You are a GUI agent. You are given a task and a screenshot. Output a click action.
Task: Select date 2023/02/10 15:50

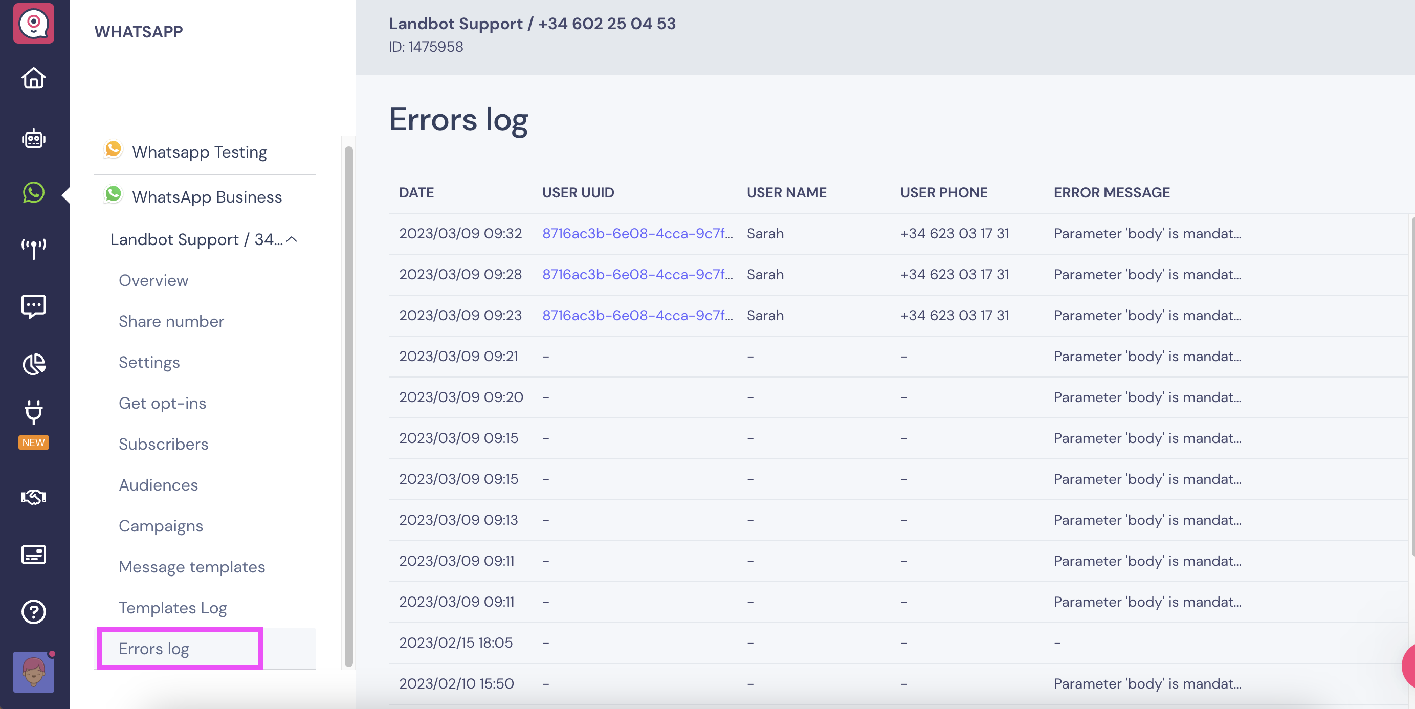click(x=456, y=684)
